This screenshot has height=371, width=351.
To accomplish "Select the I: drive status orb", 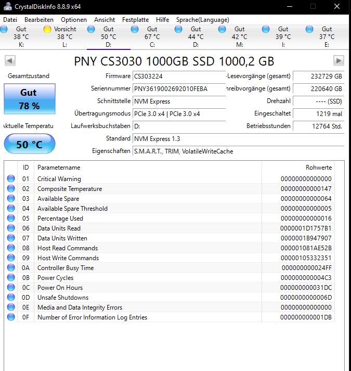I will [266, 29].
